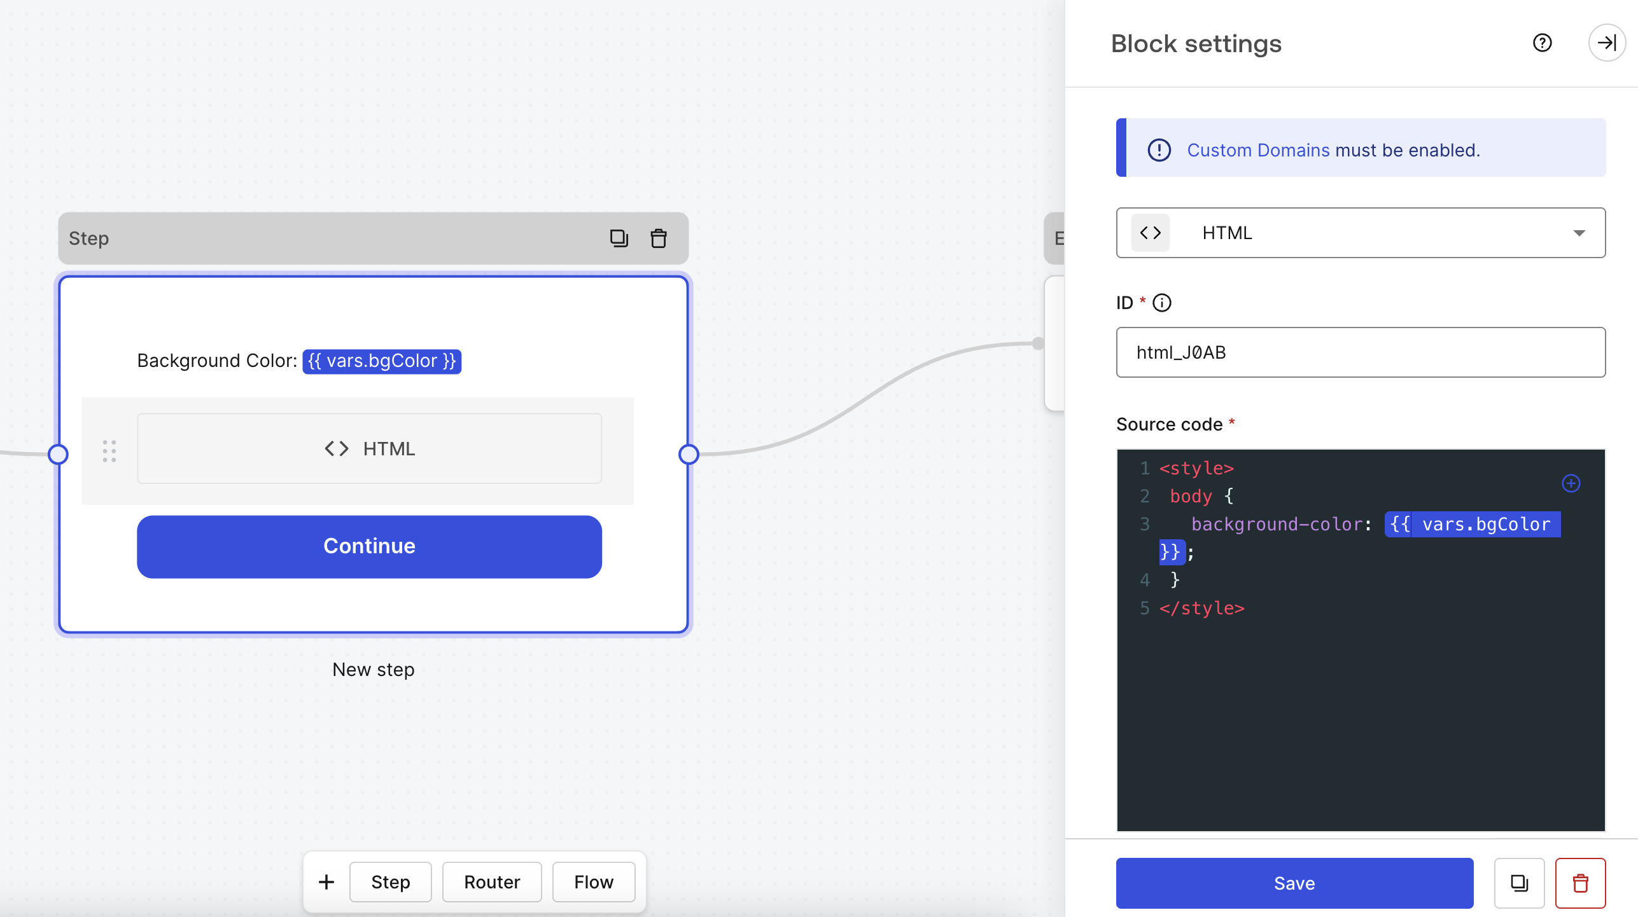Click the 'body {' code line
This screenshot has height=917, width=1638.
click(1201, 496)
